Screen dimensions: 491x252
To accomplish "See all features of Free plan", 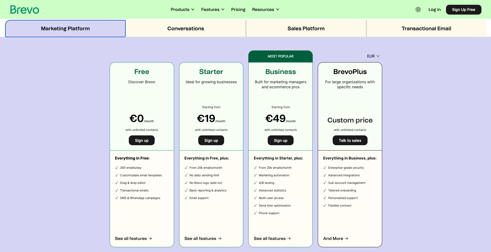I will [134, 239].
